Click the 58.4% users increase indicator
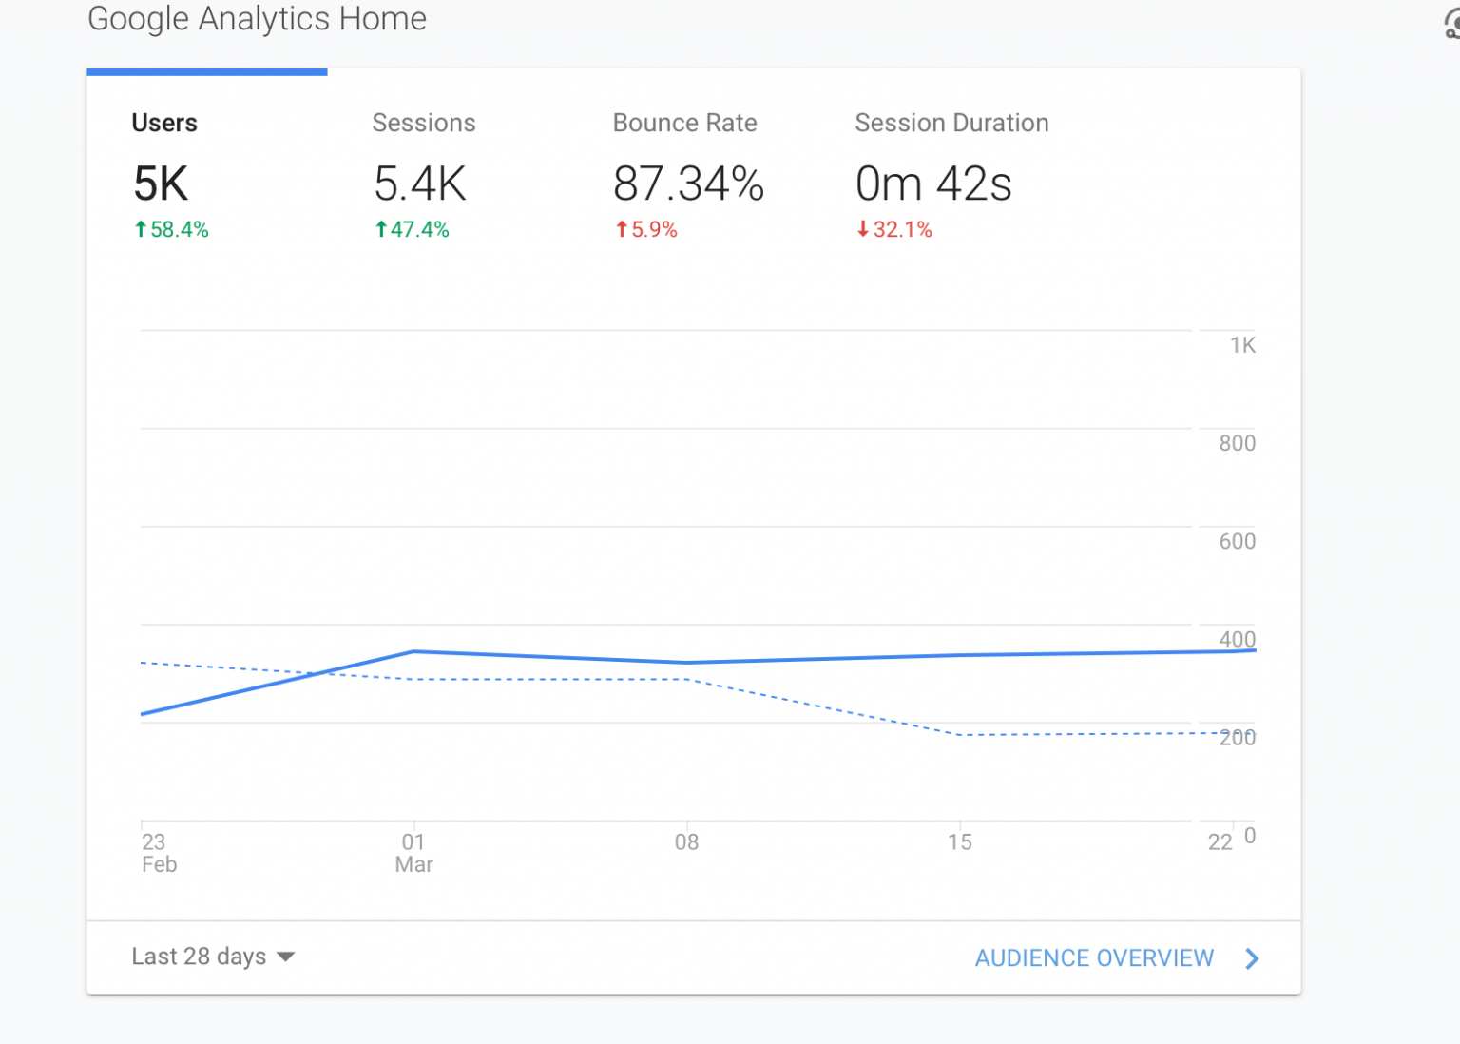Image resolution: width=1460 pixels, height=1044 pixels. [x=171, y=229]
